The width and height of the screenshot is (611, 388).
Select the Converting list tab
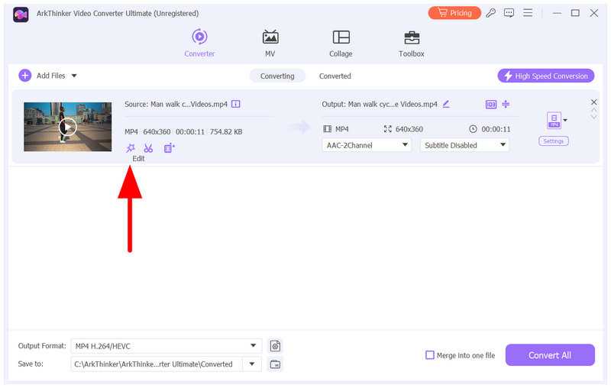277,76
